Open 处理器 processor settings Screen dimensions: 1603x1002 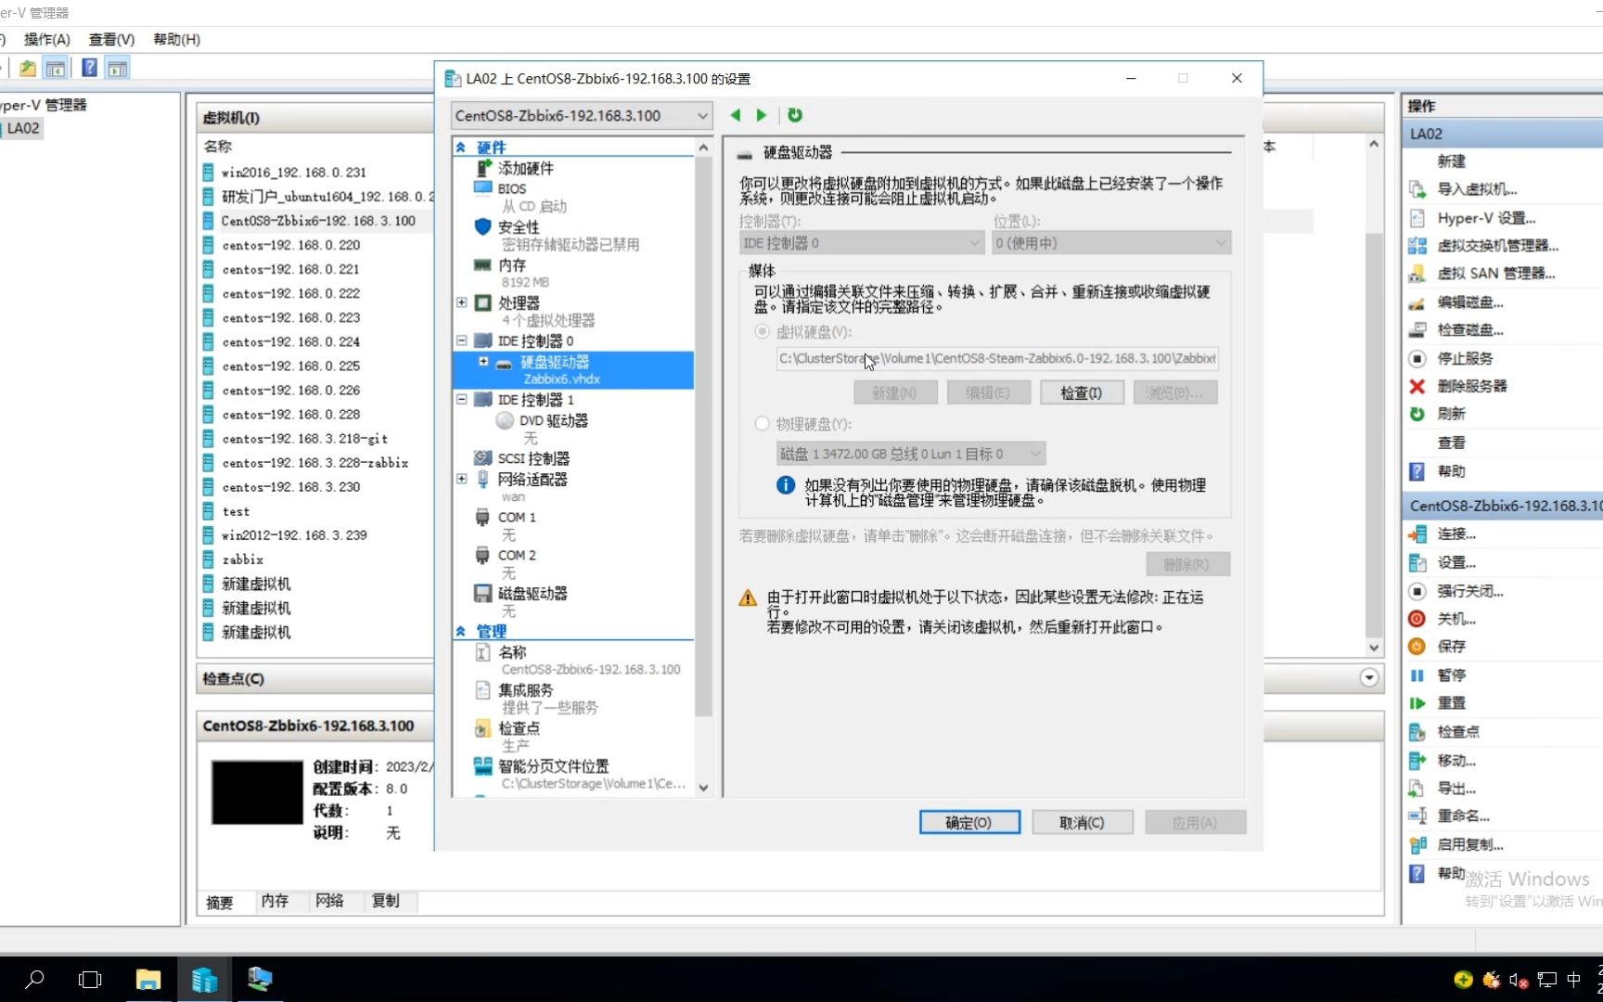pyautogui.click(x=519, y=302)
